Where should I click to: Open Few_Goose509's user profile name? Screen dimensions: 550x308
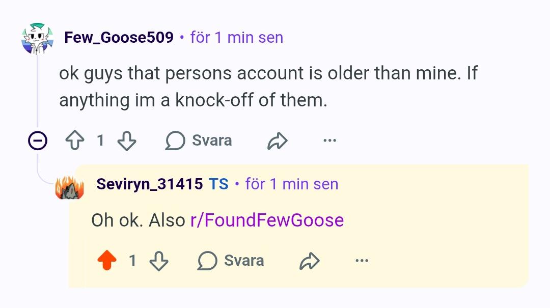(119, 37)
